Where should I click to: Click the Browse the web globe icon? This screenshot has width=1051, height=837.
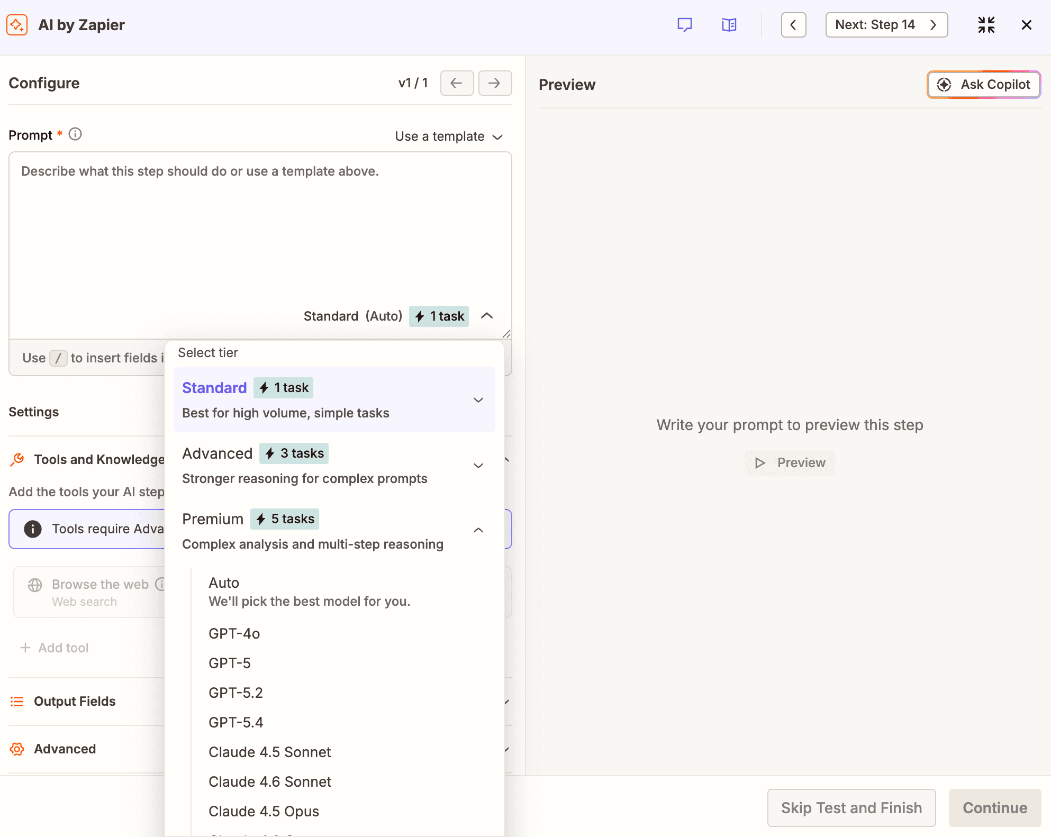pos(35,585)
